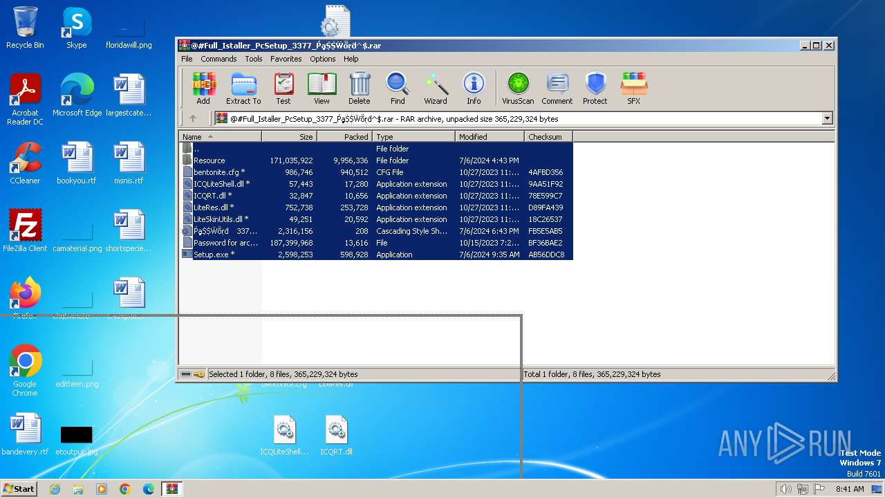Select the floridawill.png desktop file
885x498 pixels.
coord(129,32)
